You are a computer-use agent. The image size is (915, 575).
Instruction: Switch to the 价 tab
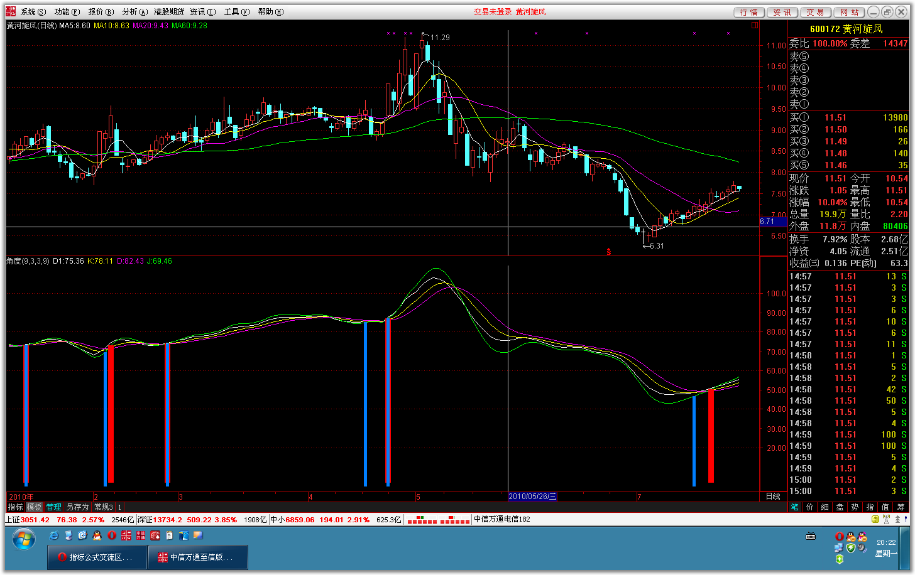[x=809, y=507]
